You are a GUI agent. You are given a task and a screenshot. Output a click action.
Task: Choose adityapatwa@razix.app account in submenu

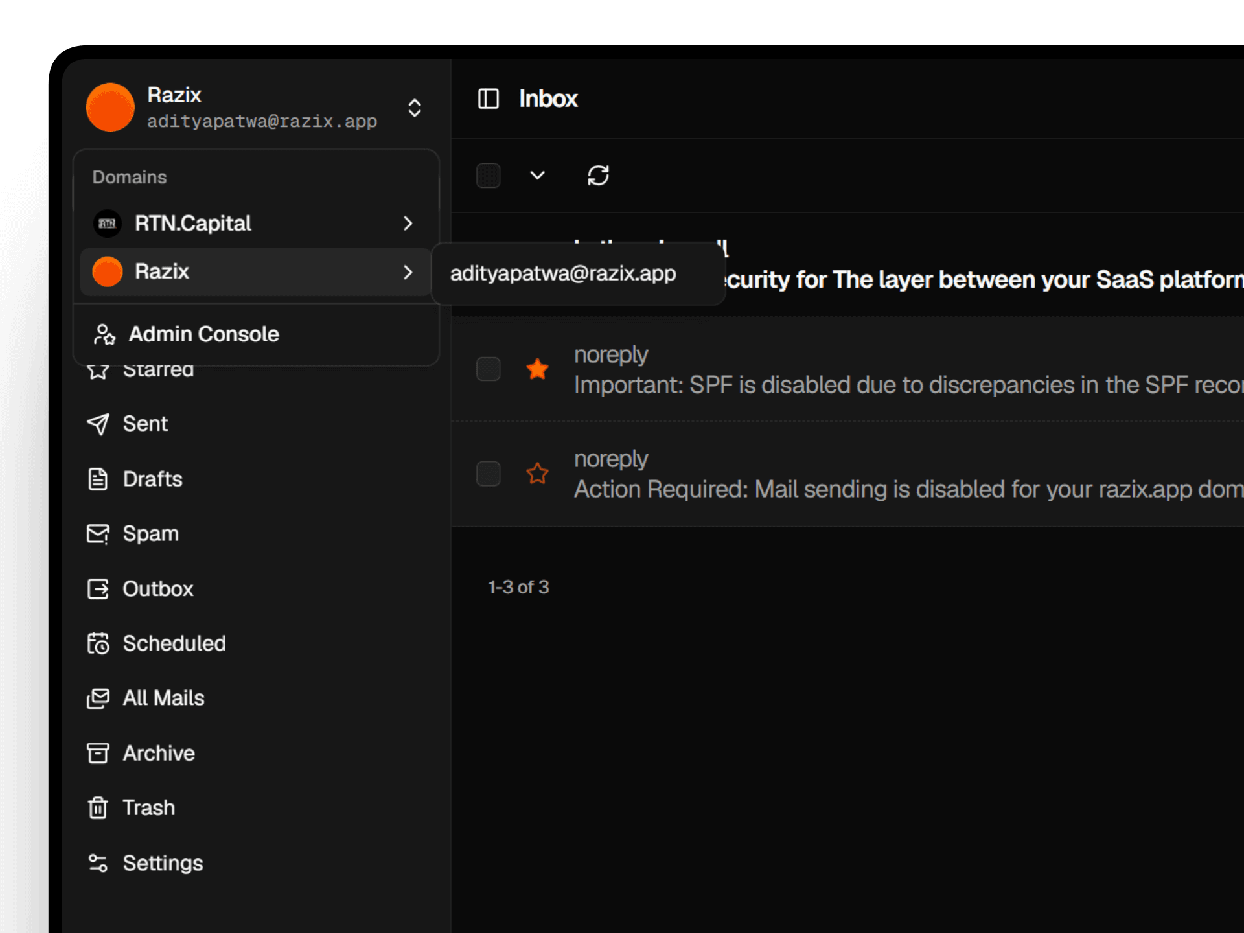(578, 273)
